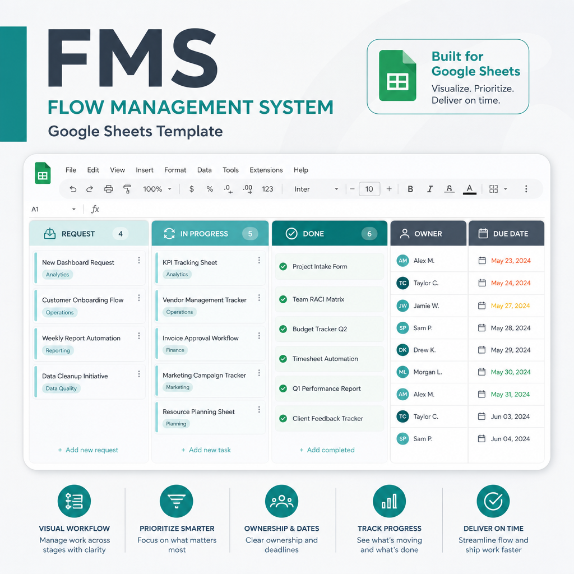Format as currency with dollar icon
574x574 pixels.
pyautogui.click(x=192, y=189)
